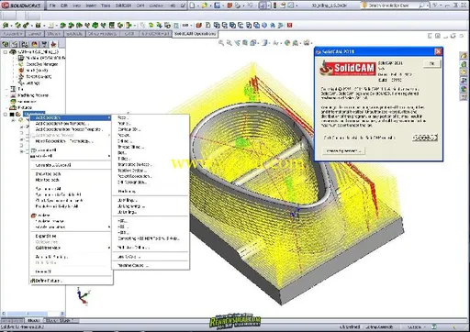Click the link button in SolidCAM about dialog
470x332 pixels.
[425, 138]
